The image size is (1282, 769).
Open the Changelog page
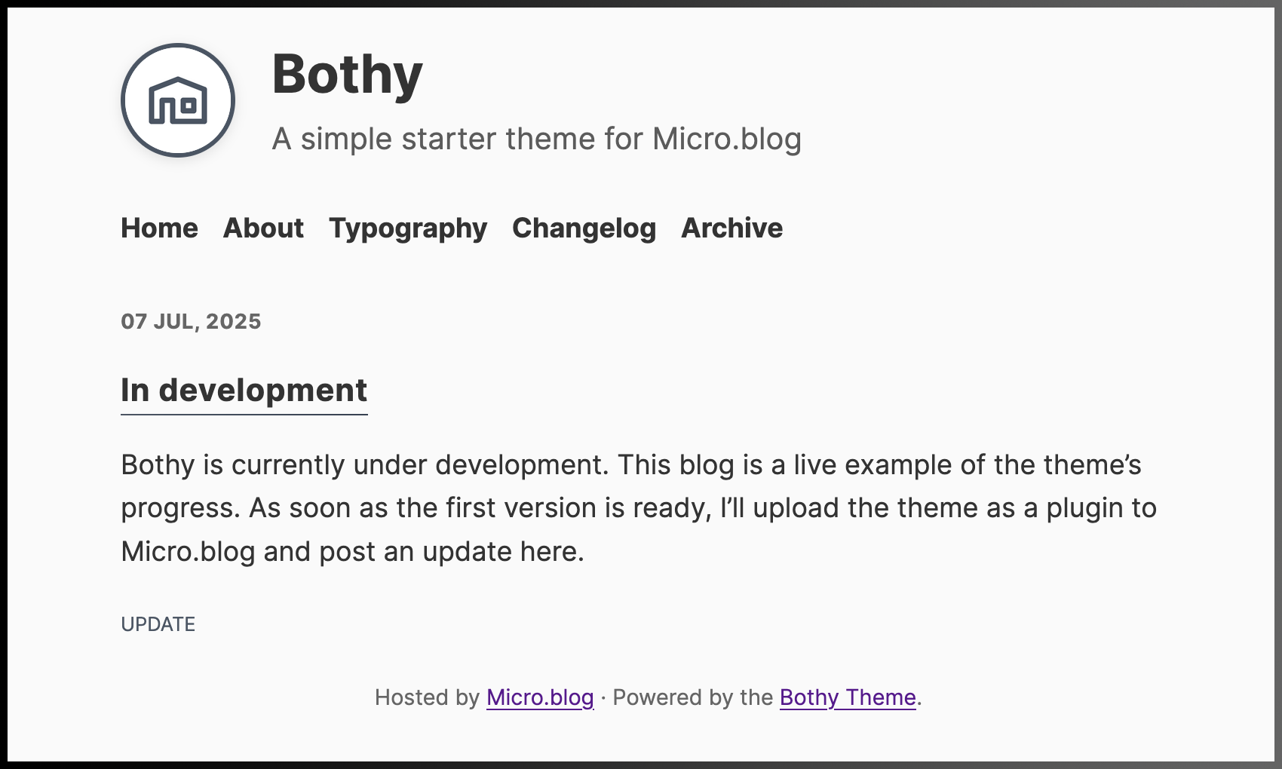coord(584,228)
